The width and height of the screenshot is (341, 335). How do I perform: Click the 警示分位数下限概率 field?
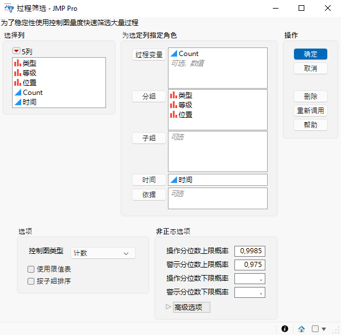[250, 292]
